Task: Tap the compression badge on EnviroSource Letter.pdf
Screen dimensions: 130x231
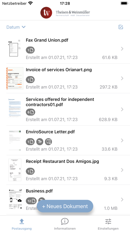Action: coord(48,142)
